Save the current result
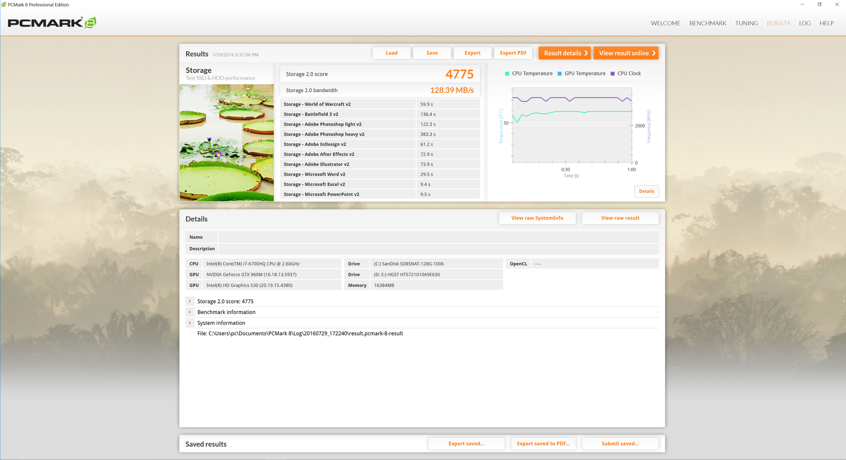The image size is (846, 460). 432,53
